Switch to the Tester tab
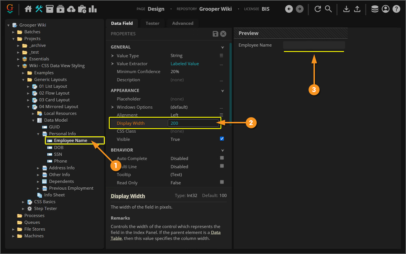 152,23
